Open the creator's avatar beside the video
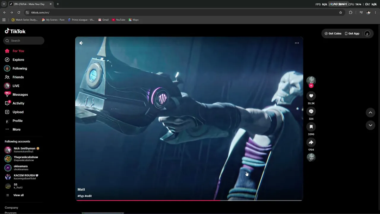This screenshot has height=214, width=380. click(311, 80)
